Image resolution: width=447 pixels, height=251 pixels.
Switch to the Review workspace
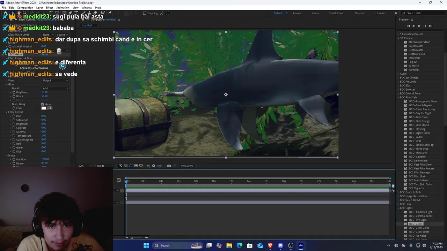[297, 13]
